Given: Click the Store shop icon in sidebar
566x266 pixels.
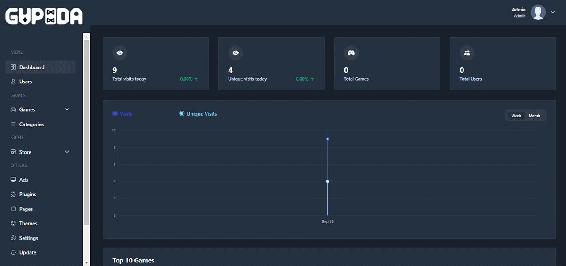Looking at the screenshot, I should [x=13, y=152].
